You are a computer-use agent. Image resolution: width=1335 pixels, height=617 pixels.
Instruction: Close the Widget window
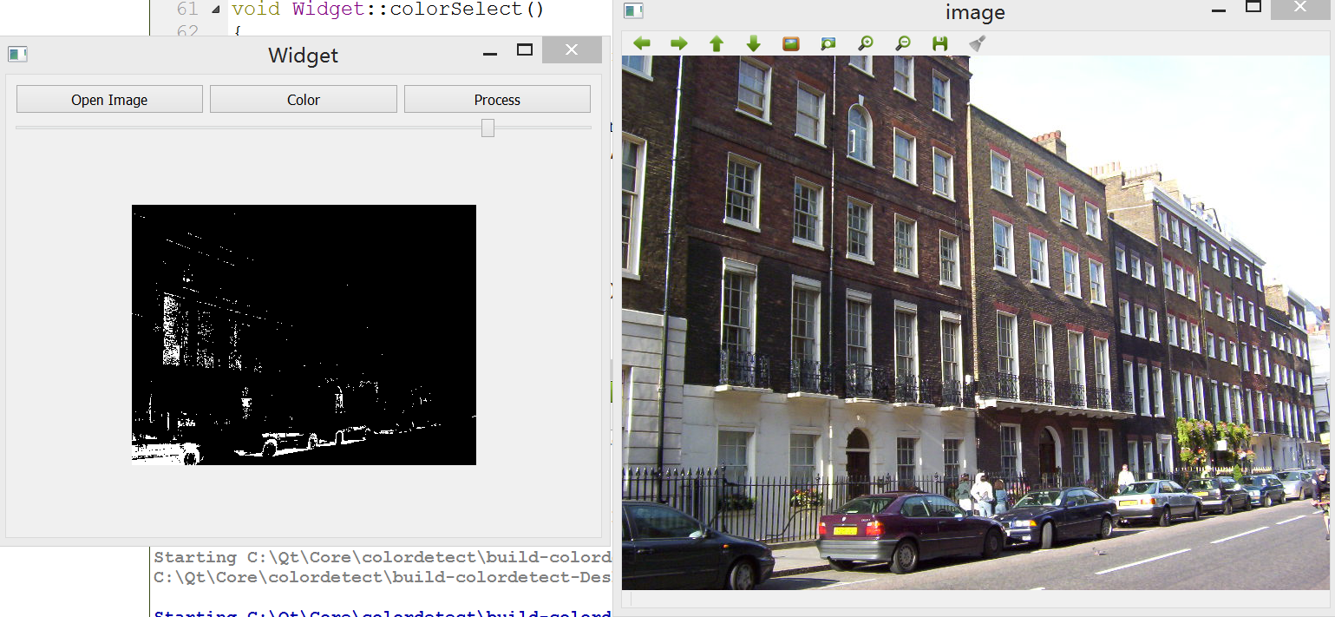[572, 50]
